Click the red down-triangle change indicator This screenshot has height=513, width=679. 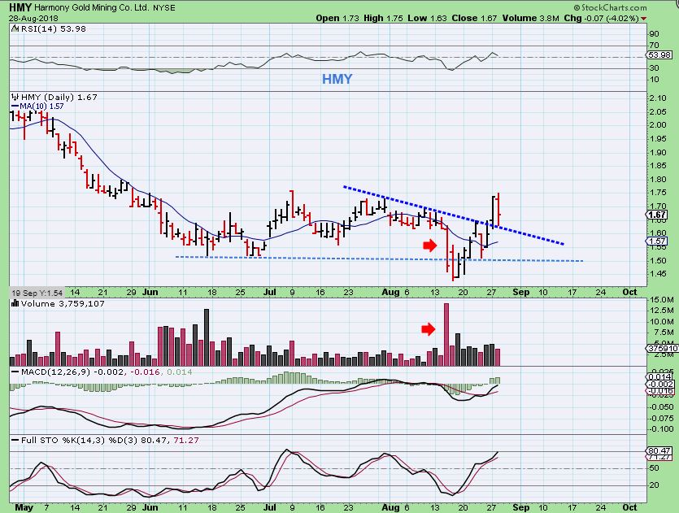[x=644, y=19]
